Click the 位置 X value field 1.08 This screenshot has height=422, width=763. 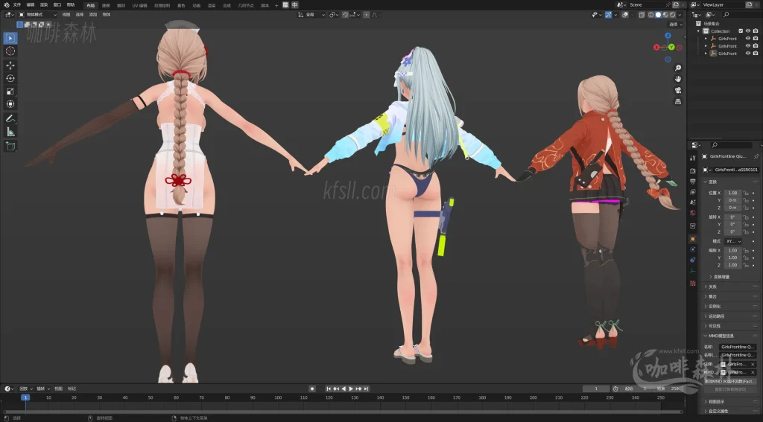pyautogui.click(x=732, y=193)
